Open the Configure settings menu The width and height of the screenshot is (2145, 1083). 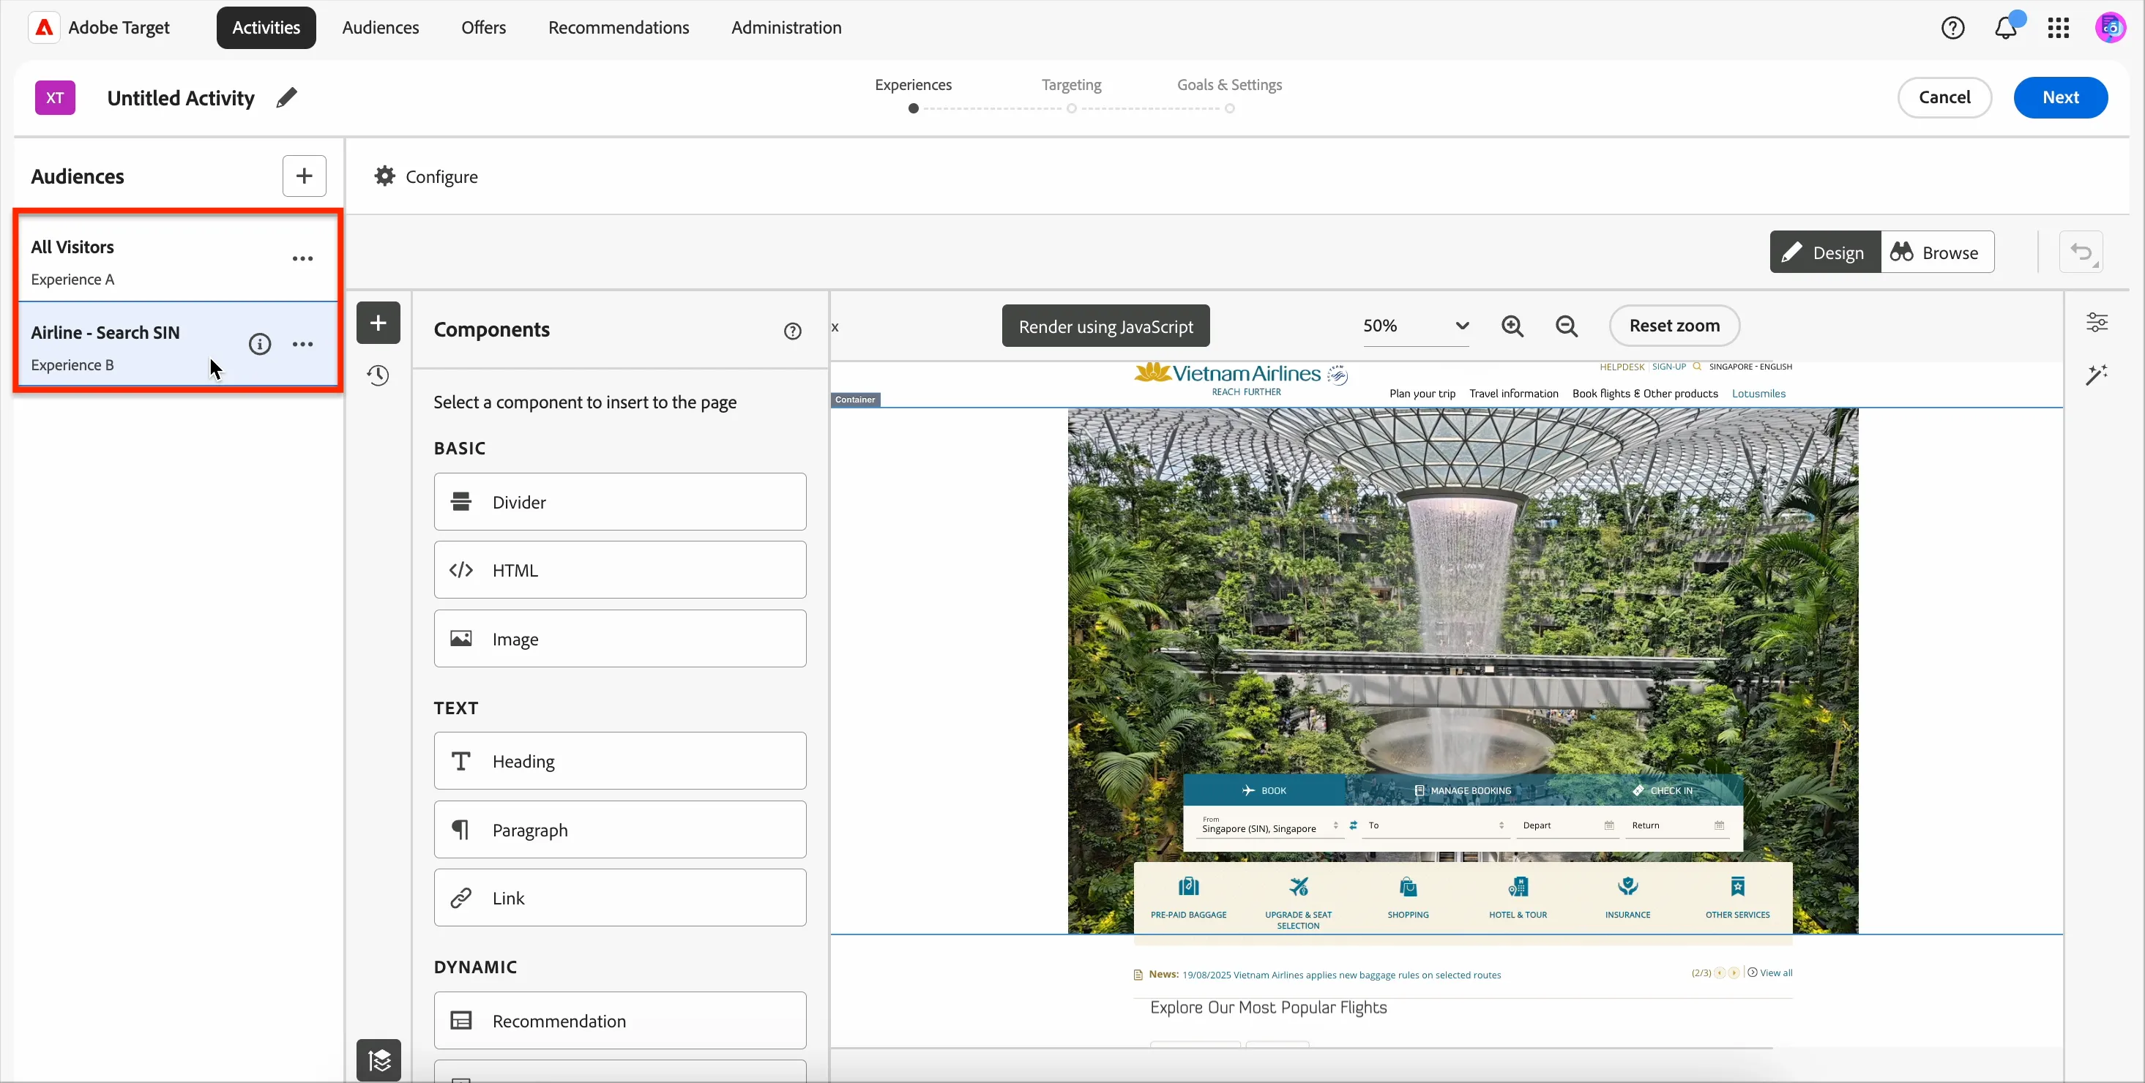(426, 176)
